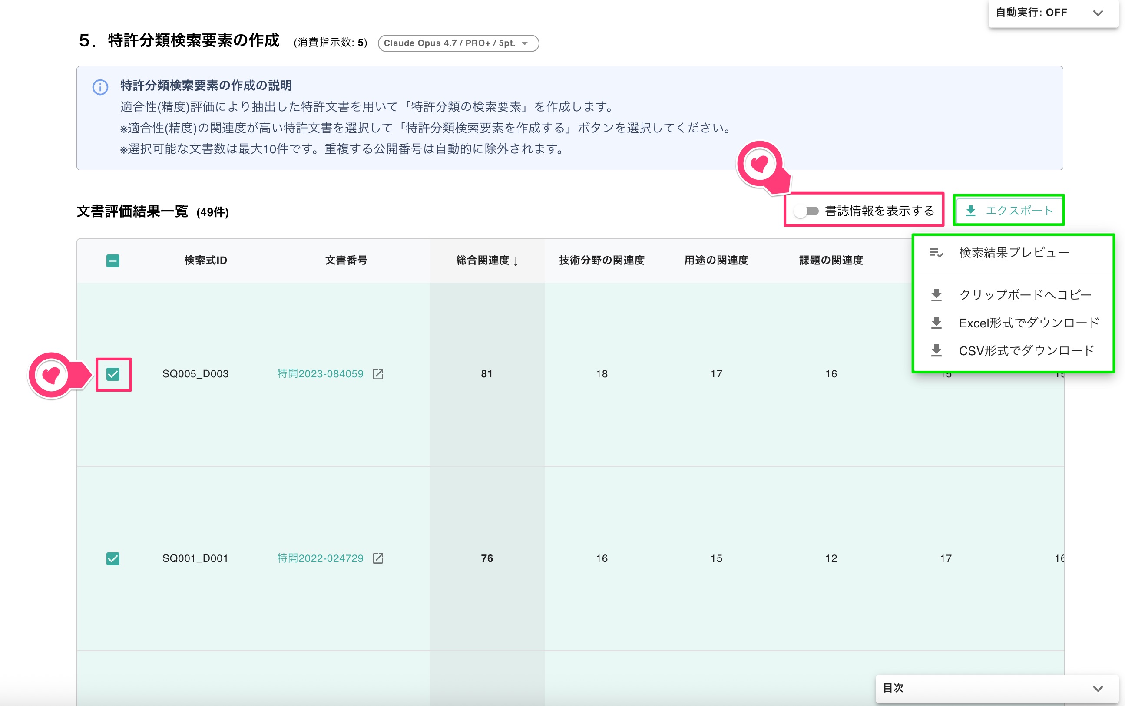Click the 文書評価結果一覧 heading
The height and width of the screenshot is (706, 1125).
click(132, 211)
